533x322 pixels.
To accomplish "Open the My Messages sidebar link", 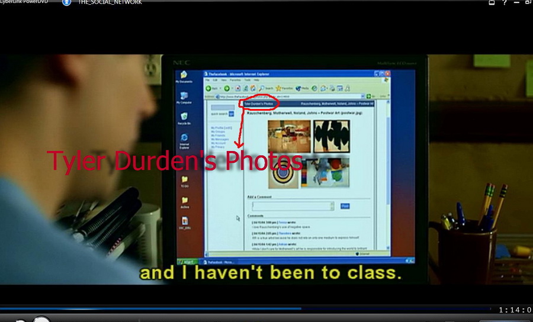I will [220, 139].
